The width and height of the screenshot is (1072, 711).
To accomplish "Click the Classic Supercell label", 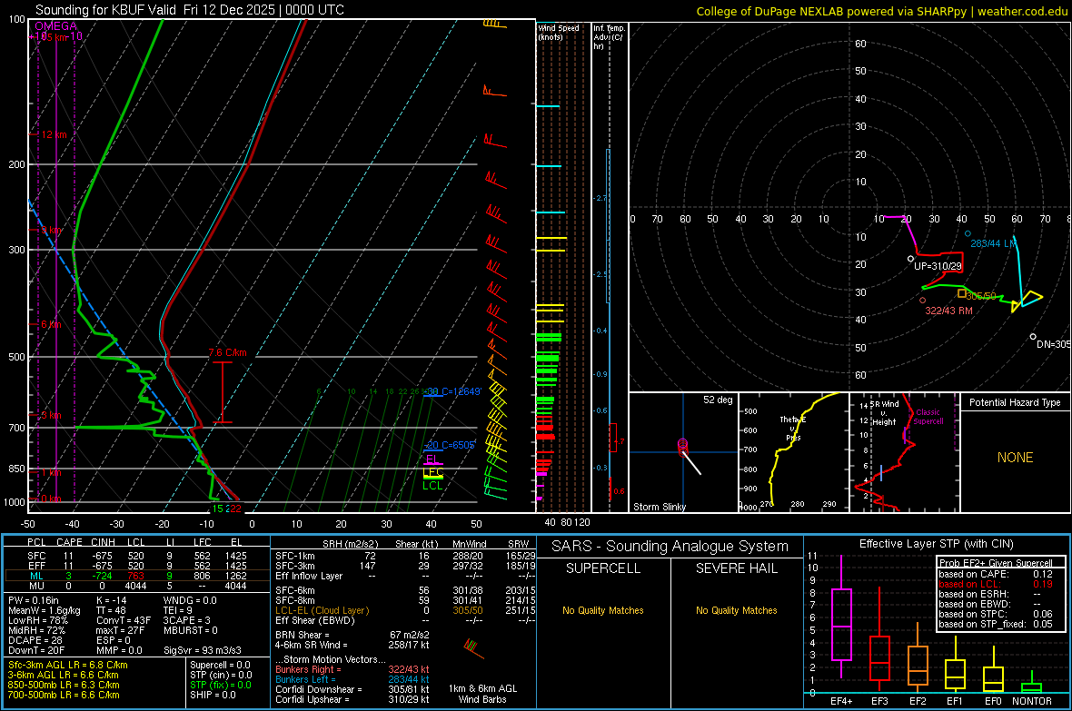I will (928, 417).
